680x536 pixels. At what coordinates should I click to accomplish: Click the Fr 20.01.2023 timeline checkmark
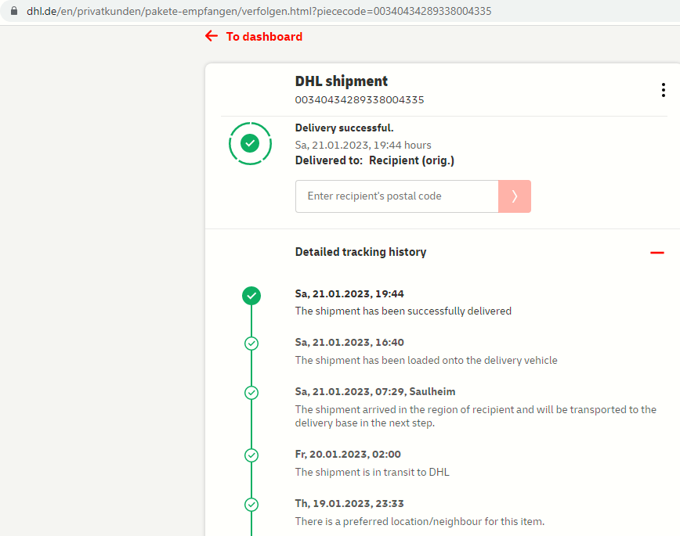click(251, 455)
